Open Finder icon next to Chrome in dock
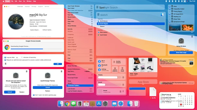Image resolution: width=197 pixels, height=110 pixels. (x=61, y=104)
